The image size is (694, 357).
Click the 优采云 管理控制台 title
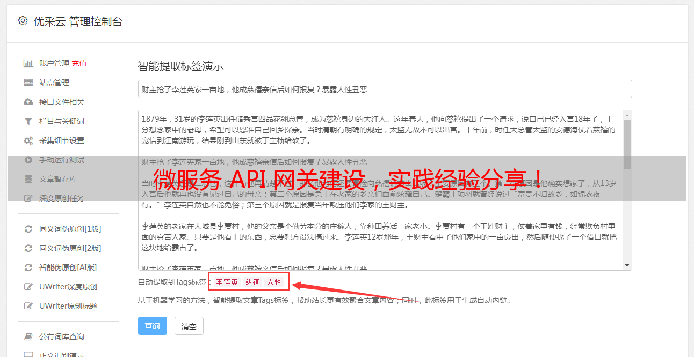[x=78, y=21]
